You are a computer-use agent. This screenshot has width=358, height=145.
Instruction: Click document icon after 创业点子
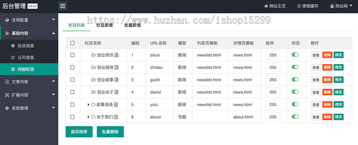point(117,92)
